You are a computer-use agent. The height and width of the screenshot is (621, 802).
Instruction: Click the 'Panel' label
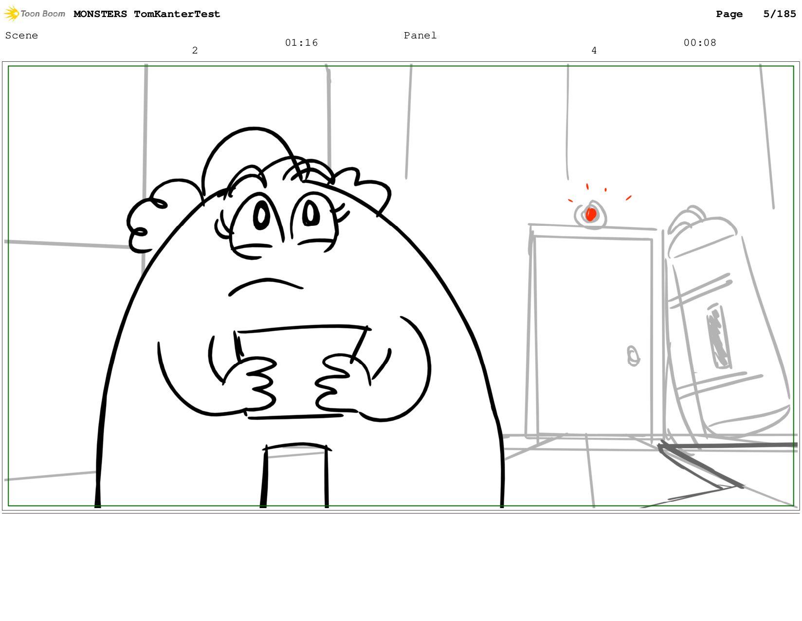pos(420,36)
